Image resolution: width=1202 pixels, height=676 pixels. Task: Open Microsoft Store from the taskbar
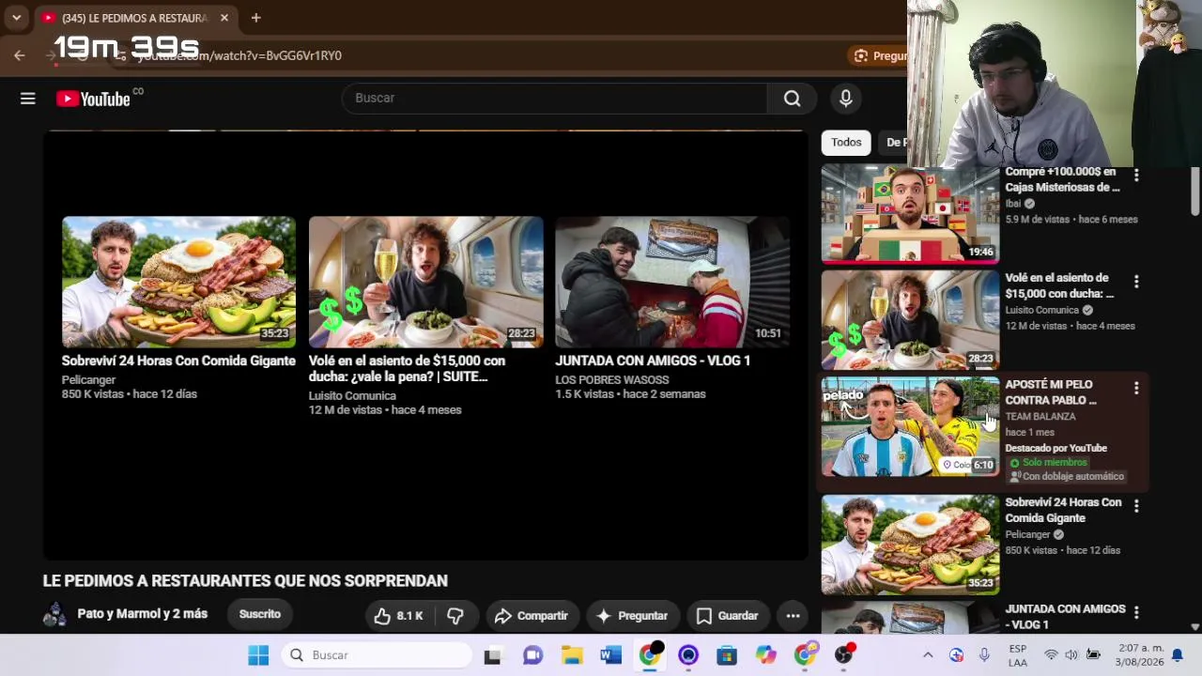pyautogui.click(x=727, y=655)
